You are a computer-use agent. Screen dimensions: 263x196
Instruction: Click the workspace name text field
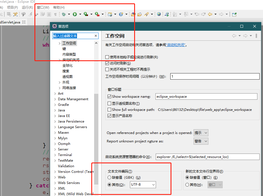point(206,97)
